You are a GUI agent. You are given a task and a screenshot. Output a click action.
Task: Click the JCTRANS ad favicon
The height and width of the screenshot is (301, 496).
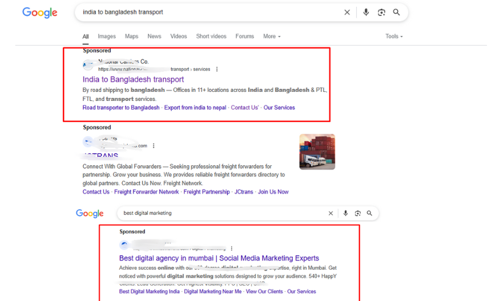coord(88,142)
